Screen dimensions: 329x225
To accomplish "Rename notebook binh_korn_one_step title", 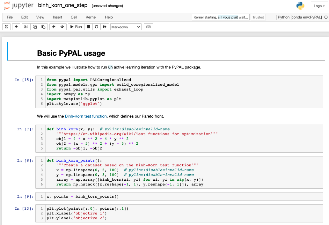I will [63, 5].
